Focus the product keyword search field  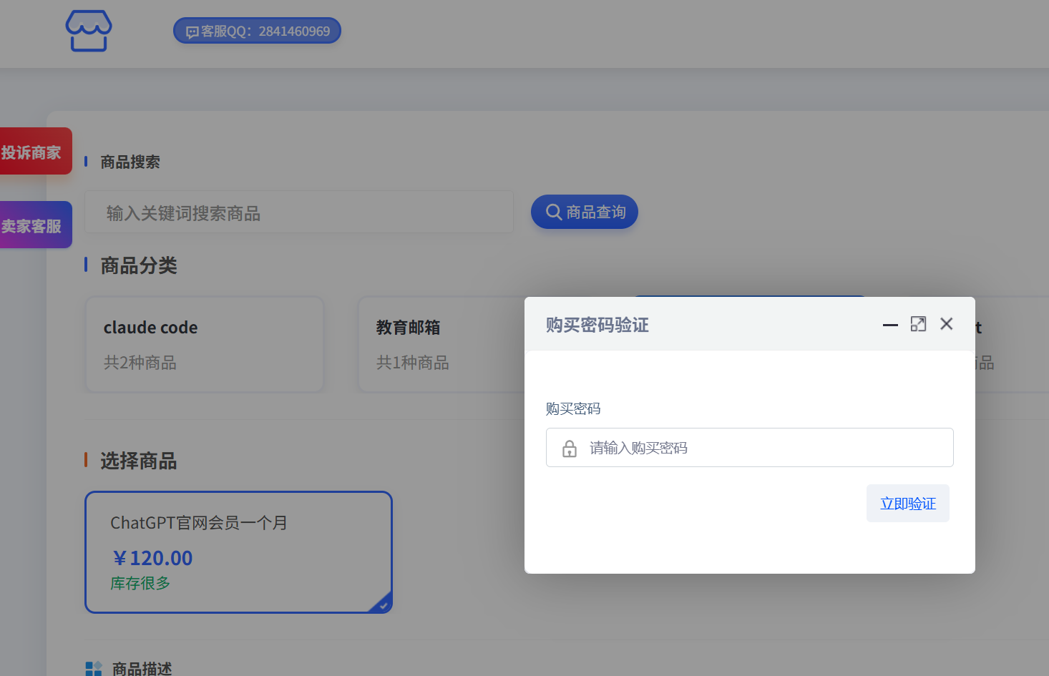299,212
